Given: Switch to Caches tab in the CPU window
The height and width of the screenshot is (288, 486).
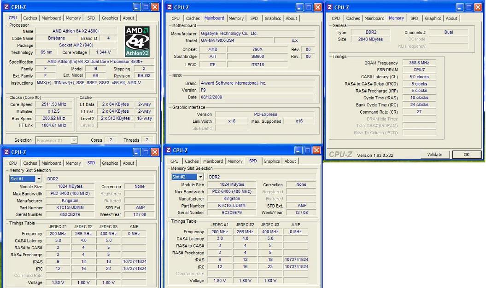Looking at the screenshot, I should (30, 18).
